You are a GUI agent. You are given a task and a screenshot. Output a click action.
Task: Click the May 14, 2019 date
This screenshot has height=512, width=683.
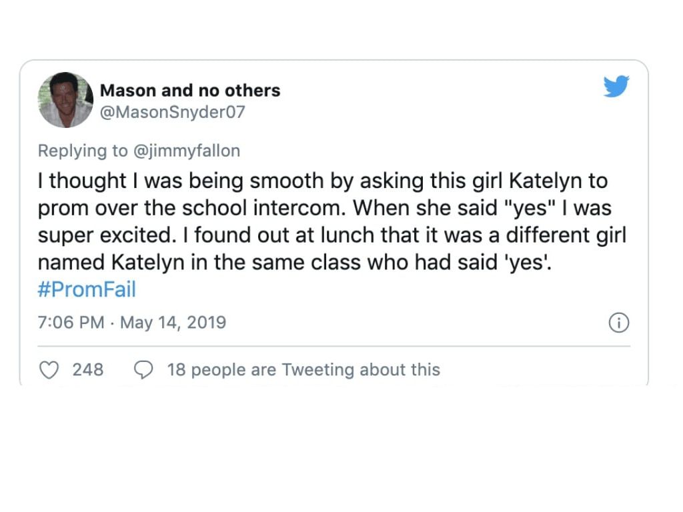[x=173, y=323]
